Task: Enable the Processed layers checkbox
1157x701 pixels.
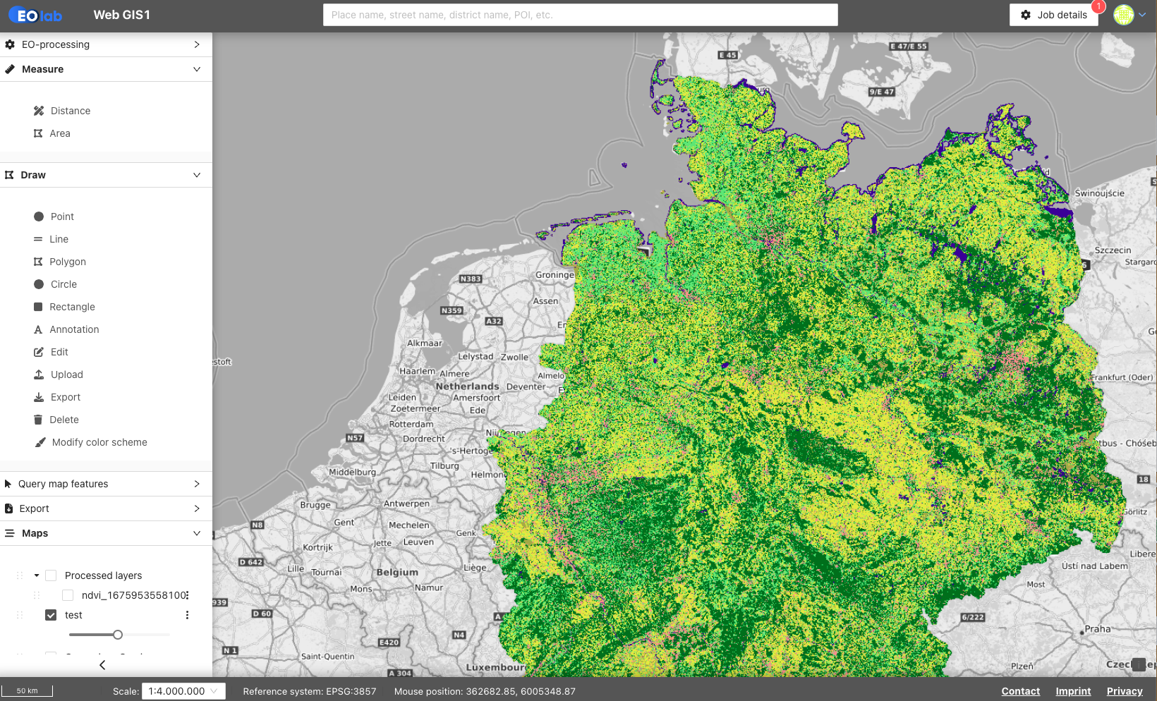Action: coord(51,575)
